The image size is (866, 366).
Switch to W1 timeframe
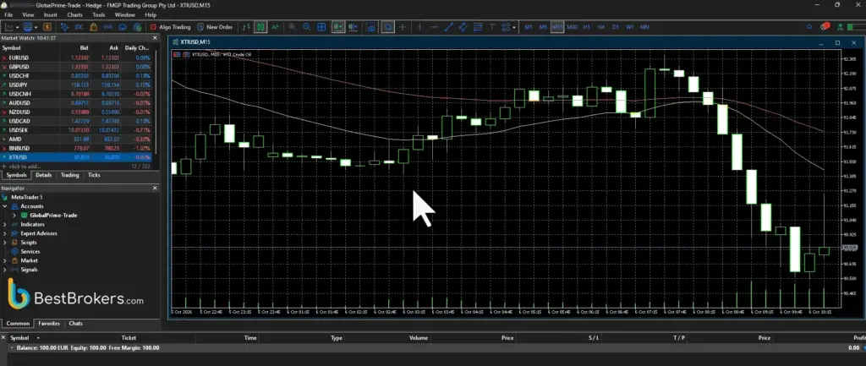point(629,27)
